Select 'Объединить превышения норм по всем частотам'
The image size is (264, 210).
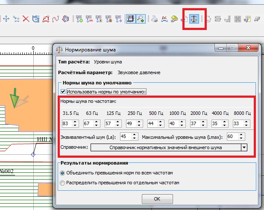[63, 173]
